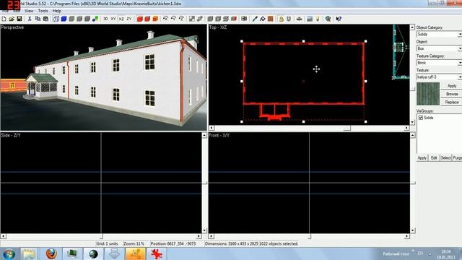Expand the Texture Category dropdown showing Brick
Image resolution: width=462 pixels, height=260 pixels.
click(460, 63)
